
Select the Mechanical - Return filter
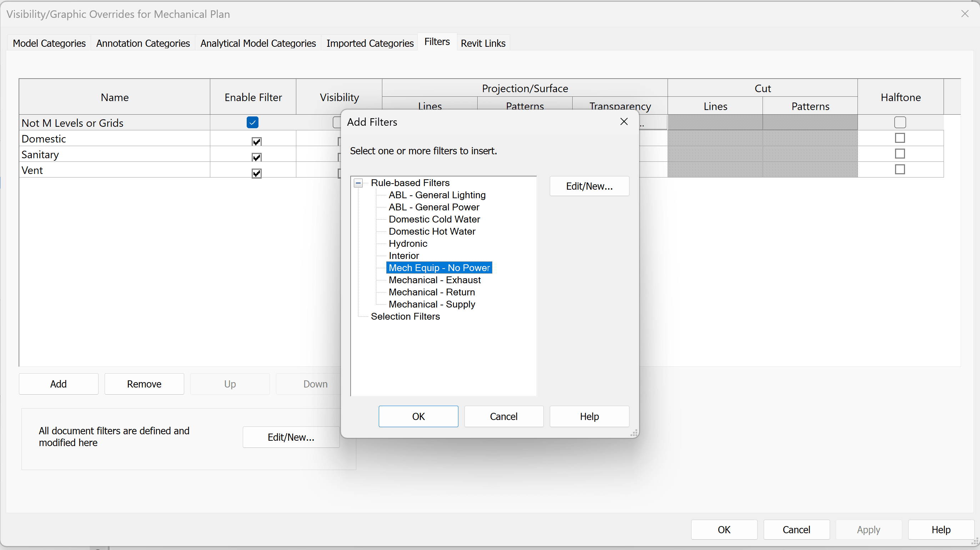(x=431, y=292)
